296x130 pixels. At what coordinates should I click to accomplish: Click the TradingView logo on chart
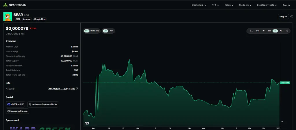click(87, 123)
